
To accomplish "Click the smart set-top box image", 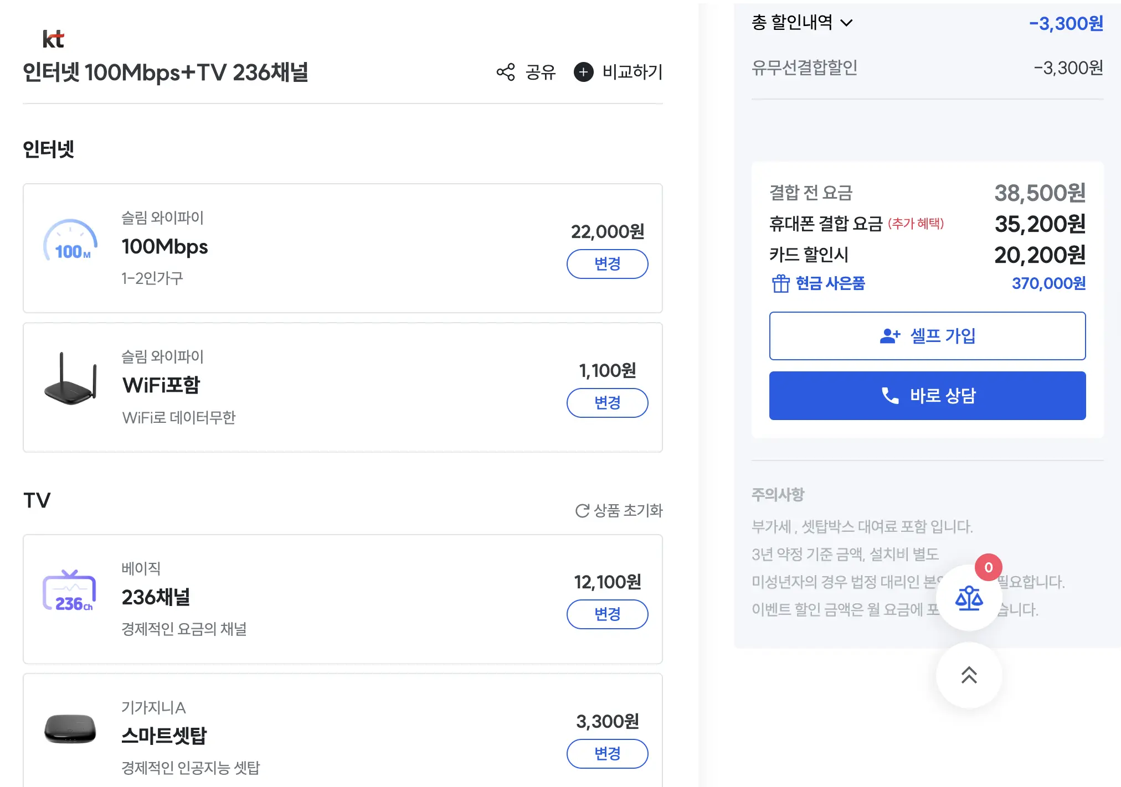I will [70, 728].
